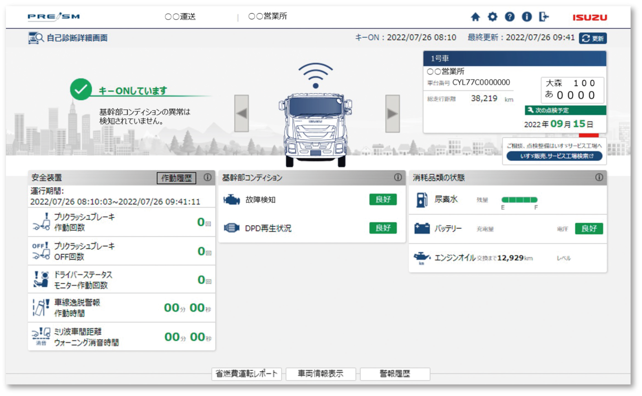
Task: Open いすゞ販売・サービス工場検索 link
Action: [x=555, y=156]
